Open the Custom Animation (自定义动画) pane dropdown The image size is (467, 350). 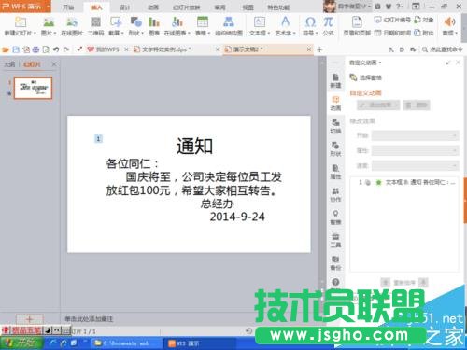[x=365, y=63]
